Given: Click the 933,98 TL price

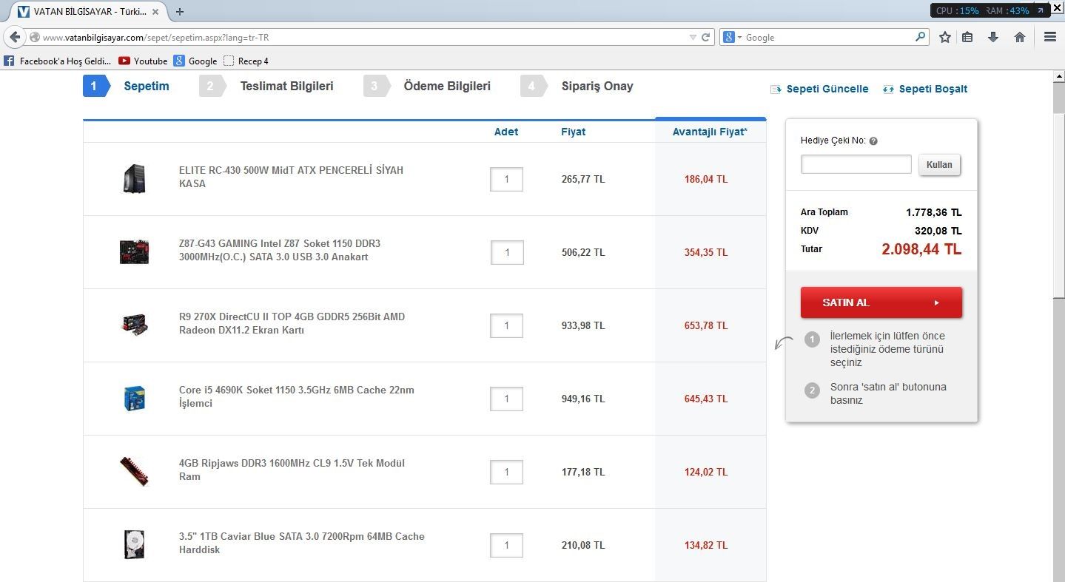Looking at the screenshot, I should 583,325.
